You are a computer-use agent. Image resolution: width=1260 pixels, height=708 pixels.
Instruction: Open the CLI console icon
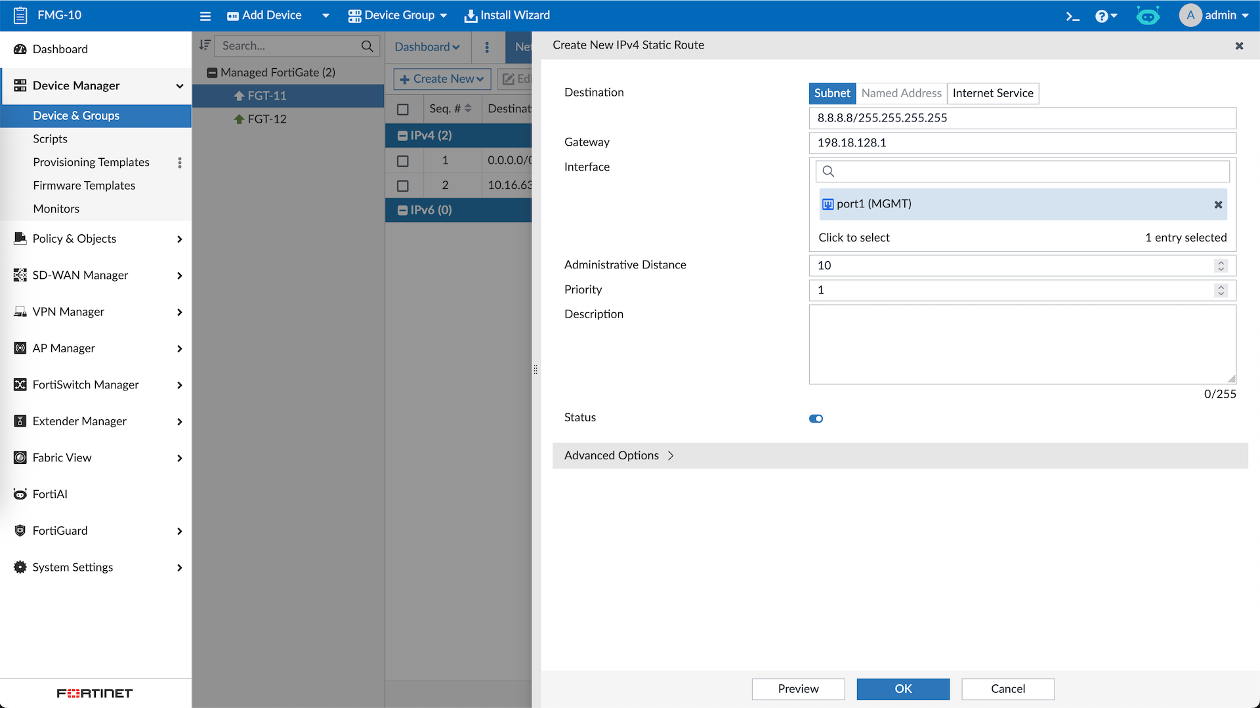tap(1072, 16)
